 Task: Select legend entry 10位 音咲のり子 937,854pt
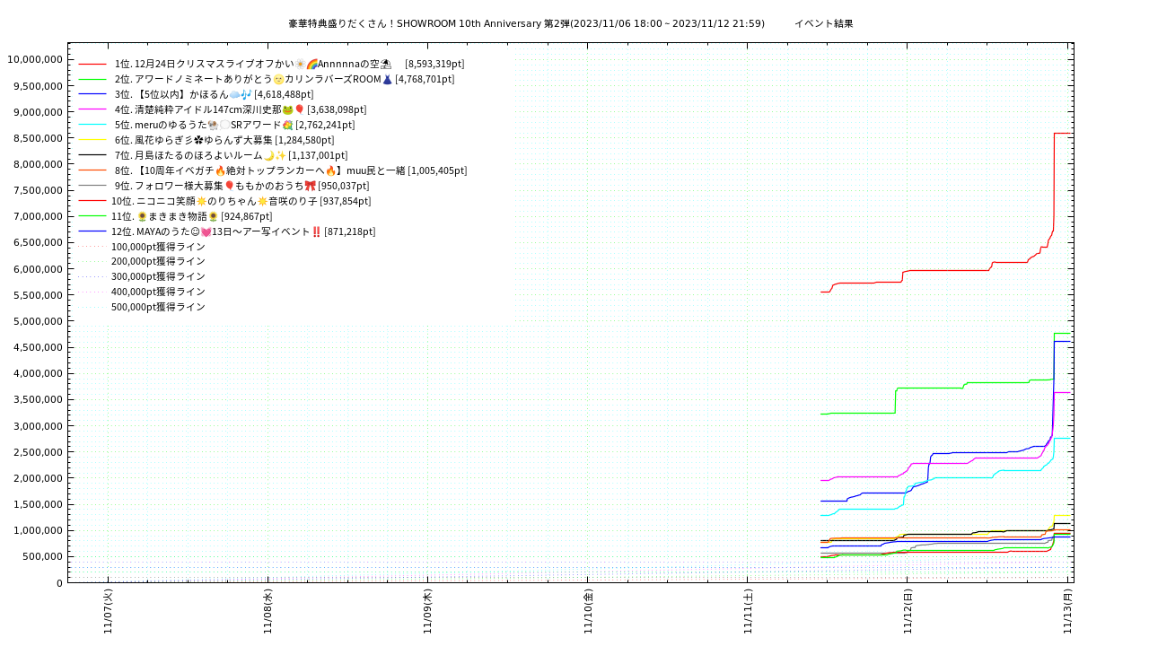click(x=241, y=202)
